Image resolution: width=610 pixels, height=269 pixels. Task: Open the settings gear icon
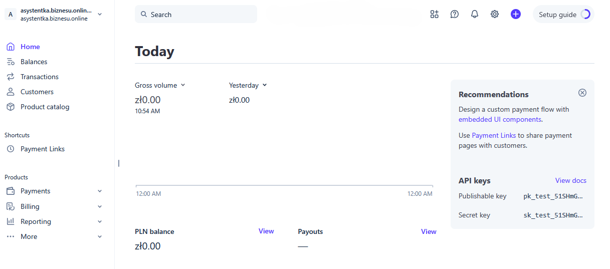point(495,15)
